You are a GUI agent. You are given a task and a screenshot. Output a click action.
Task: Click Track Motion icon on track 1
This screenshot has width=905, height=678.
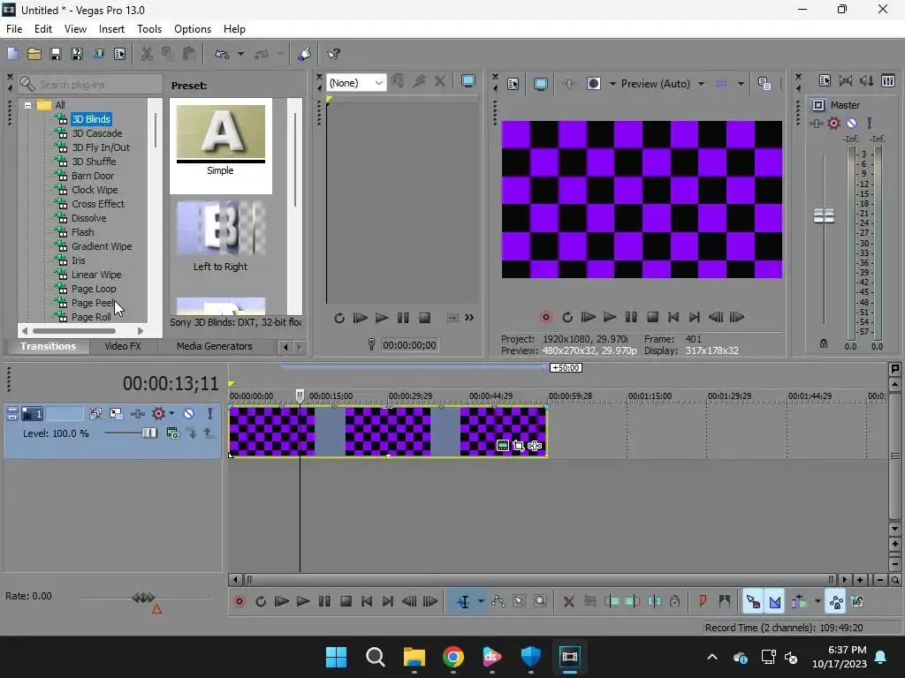pyautogui.click(x=116, y=413)
